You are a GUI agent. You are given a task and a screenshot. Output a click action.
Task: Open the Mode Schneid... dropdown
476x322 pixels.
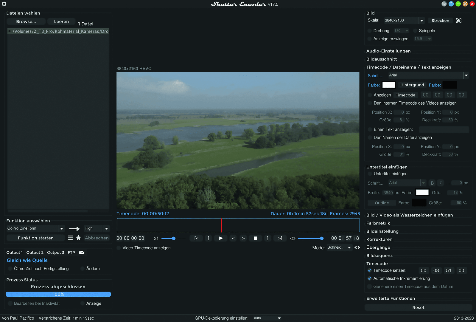tap(340, 247)
